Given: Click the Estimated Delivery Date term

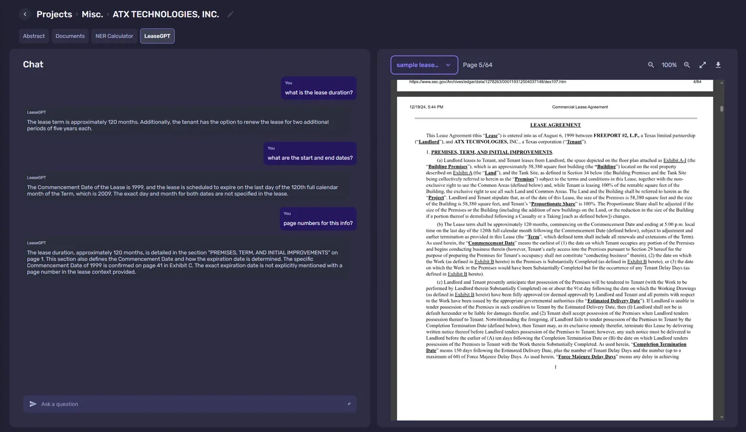Looking at the screenshot, I should (x=614, y=301).
